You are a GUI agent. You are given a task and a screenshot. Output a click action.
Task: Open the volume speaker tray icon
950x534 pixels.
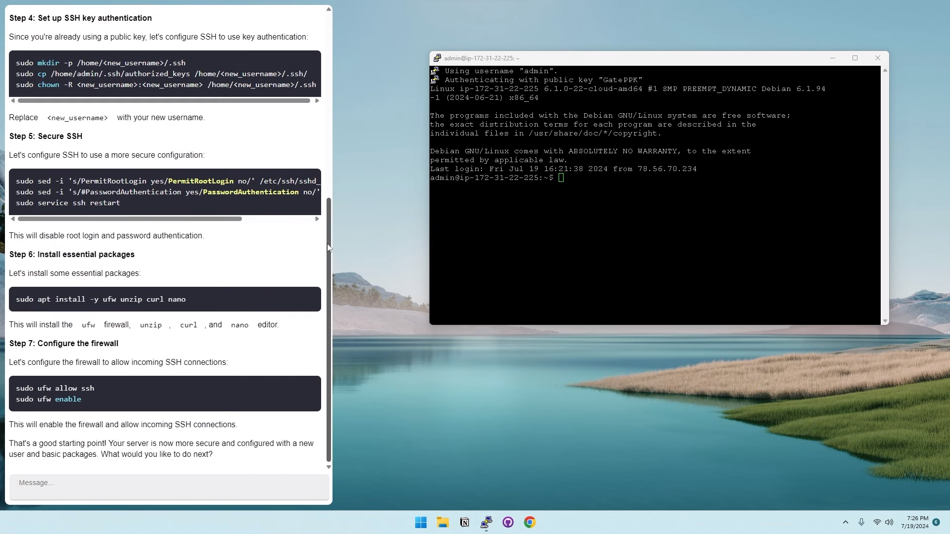889,522
